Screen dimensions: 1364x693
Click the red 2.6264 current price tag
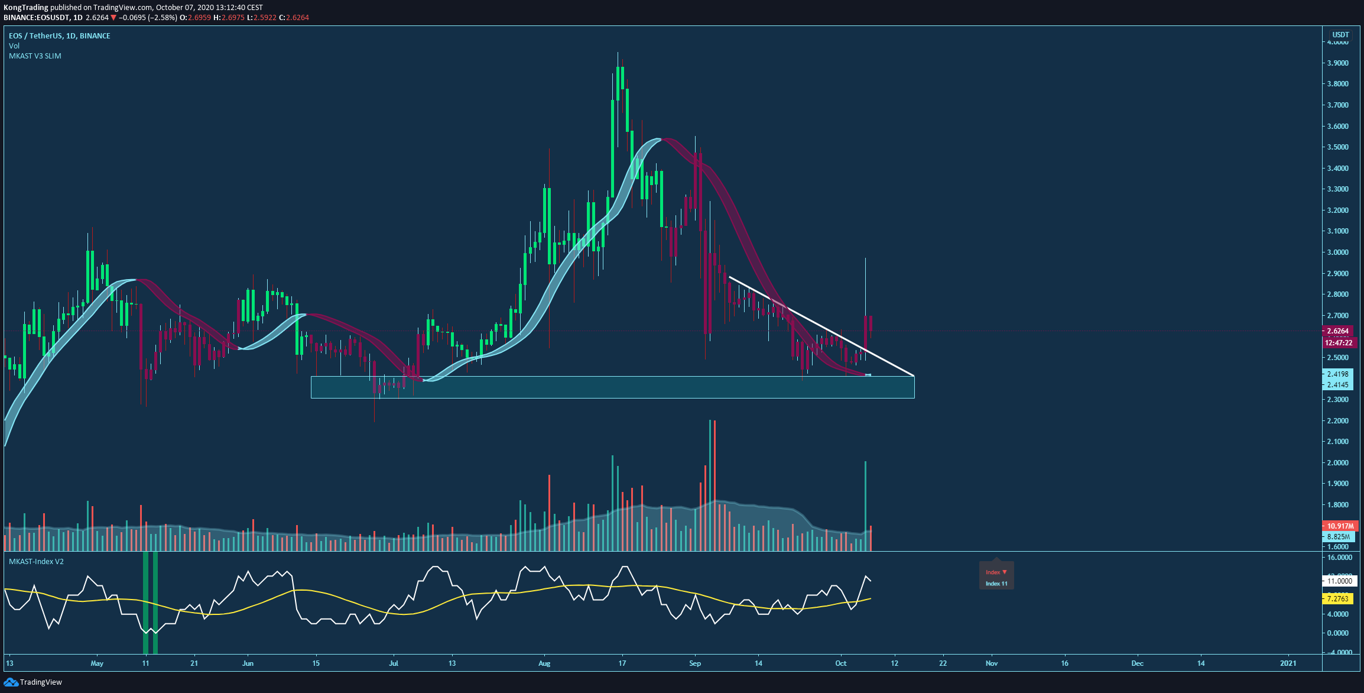pos(1337,331)
